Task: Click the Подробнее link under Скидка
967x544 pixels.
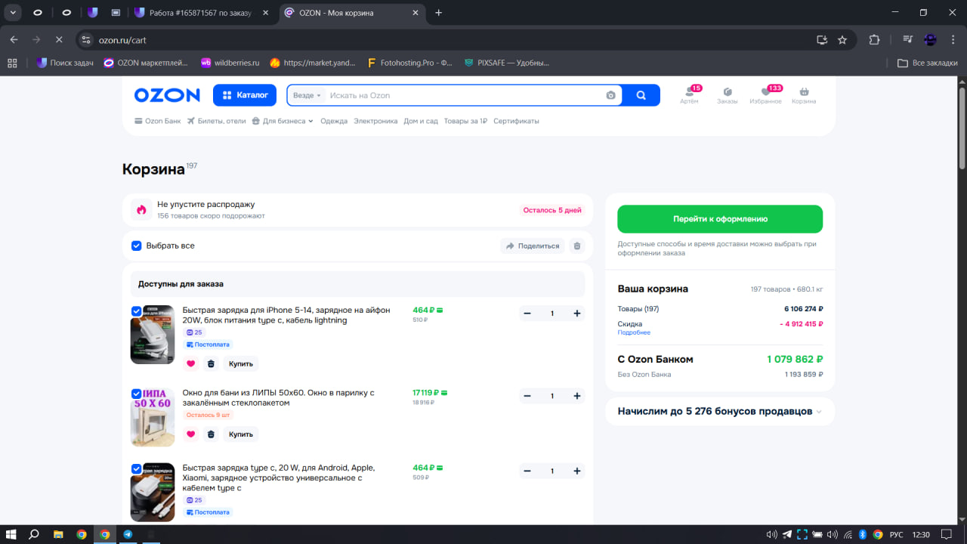Action: click(633, 332)
